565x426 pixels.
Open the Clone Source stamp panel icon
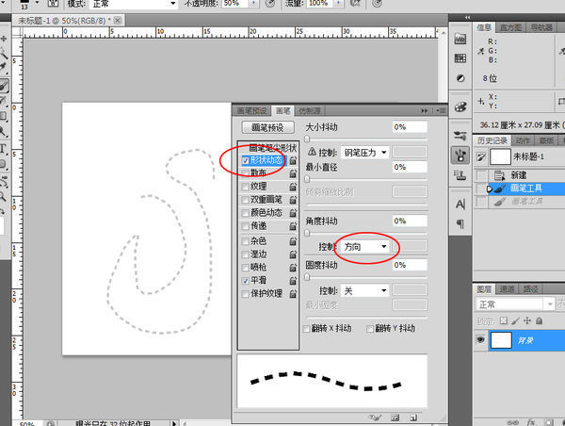point(460,175)
